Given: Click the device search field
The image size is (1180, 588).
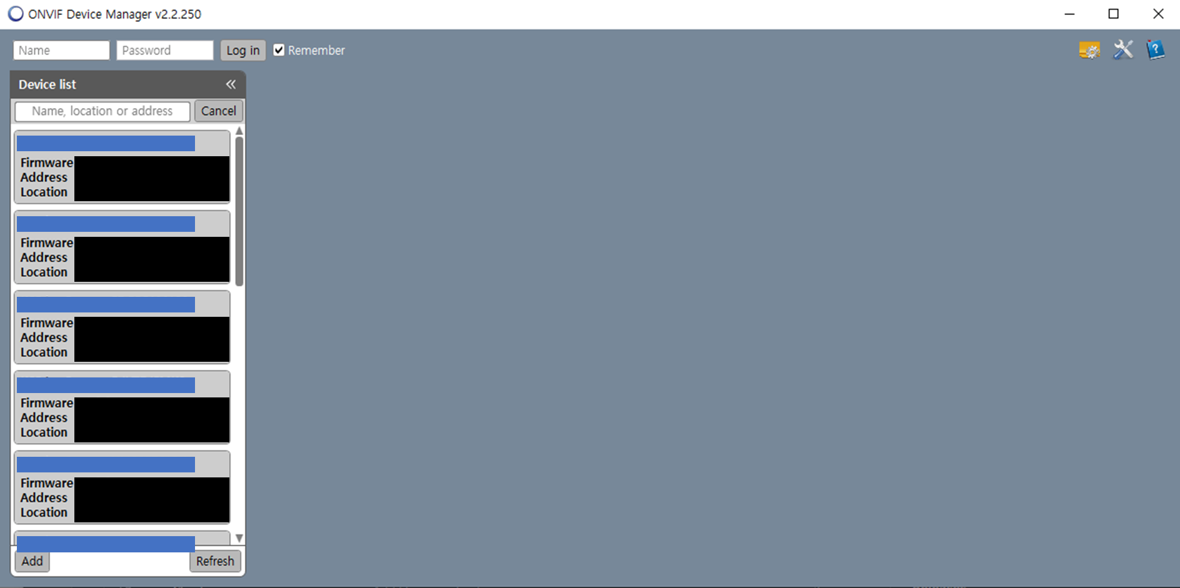Looking at the screenshot, I should [x=102, y=111].
